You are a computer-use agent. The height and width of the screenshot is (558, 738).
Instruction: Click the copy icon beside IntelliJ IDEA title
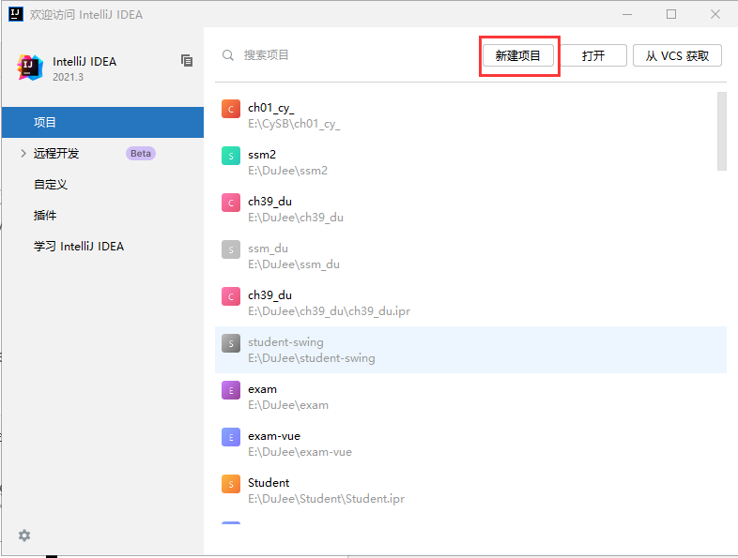[x=187, y=60]
